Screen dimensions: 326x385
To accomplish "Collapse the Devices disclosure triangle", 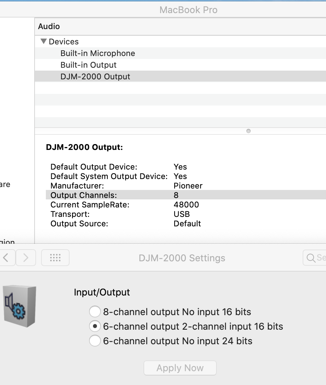I will (x=44, y=41).
